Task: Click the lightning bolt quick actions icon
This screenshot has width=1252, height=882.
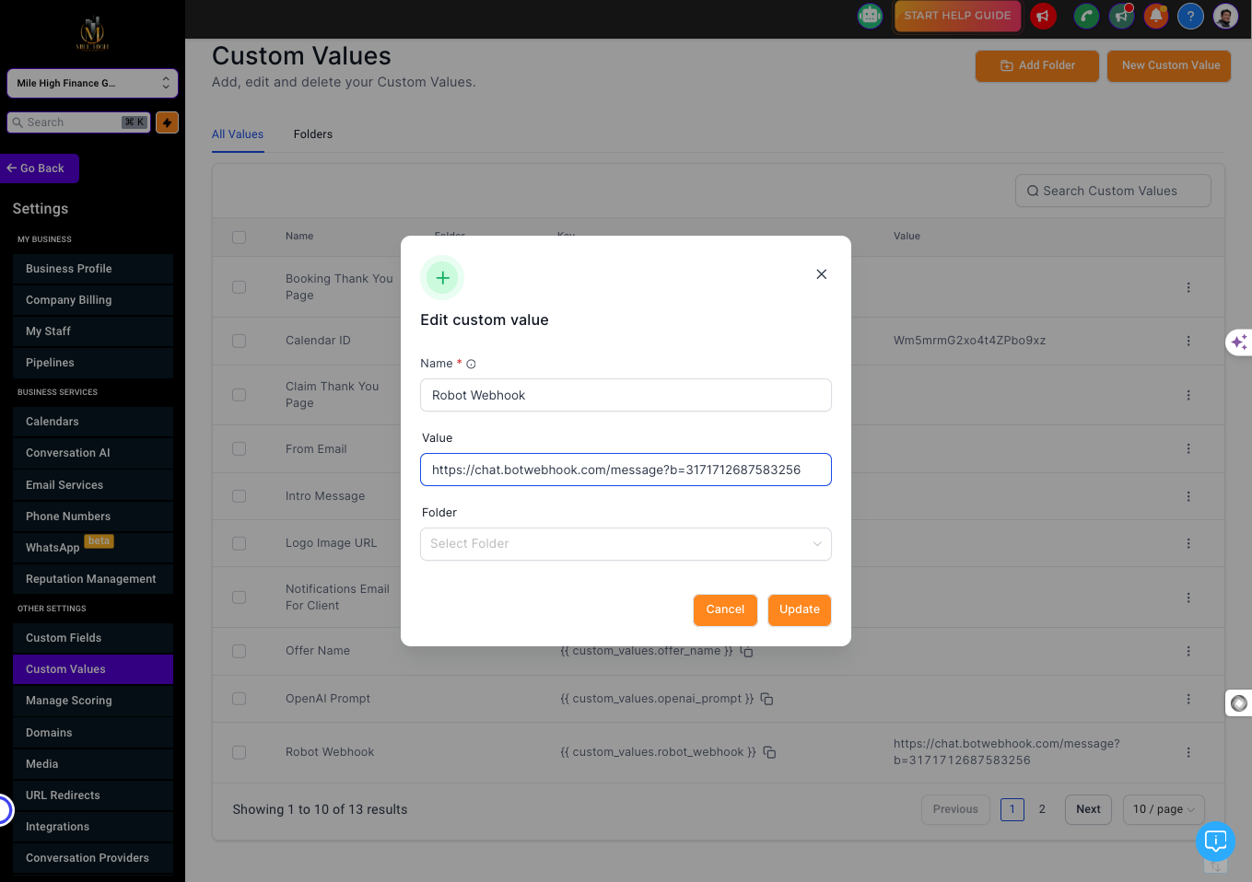Action: click(x=167, y=122)
